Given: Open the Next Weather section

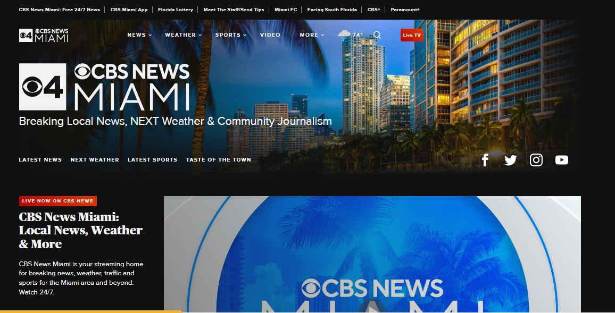Looking at the screenshot, I should click(95, 160).
